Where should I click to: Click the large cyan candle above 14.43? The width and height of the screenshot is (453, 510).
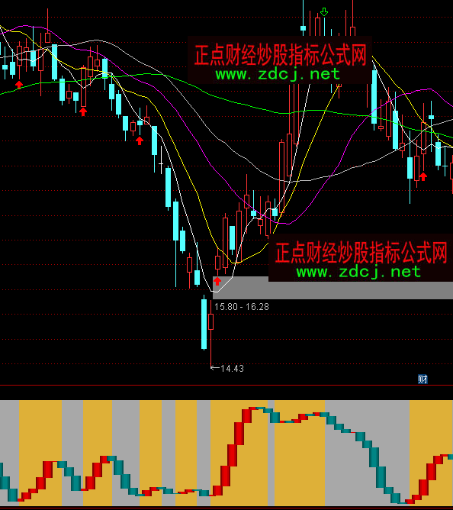tap(204, 324)
